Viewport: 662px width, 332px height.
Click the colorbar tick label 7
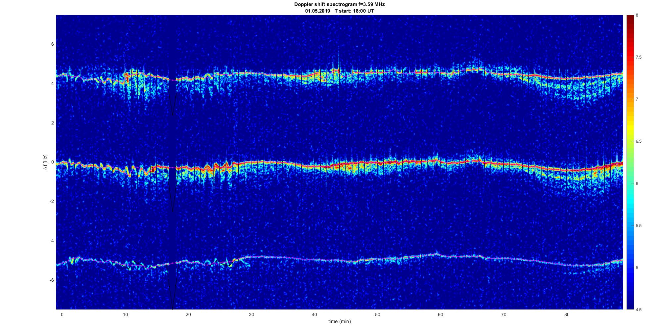(637, 99)
